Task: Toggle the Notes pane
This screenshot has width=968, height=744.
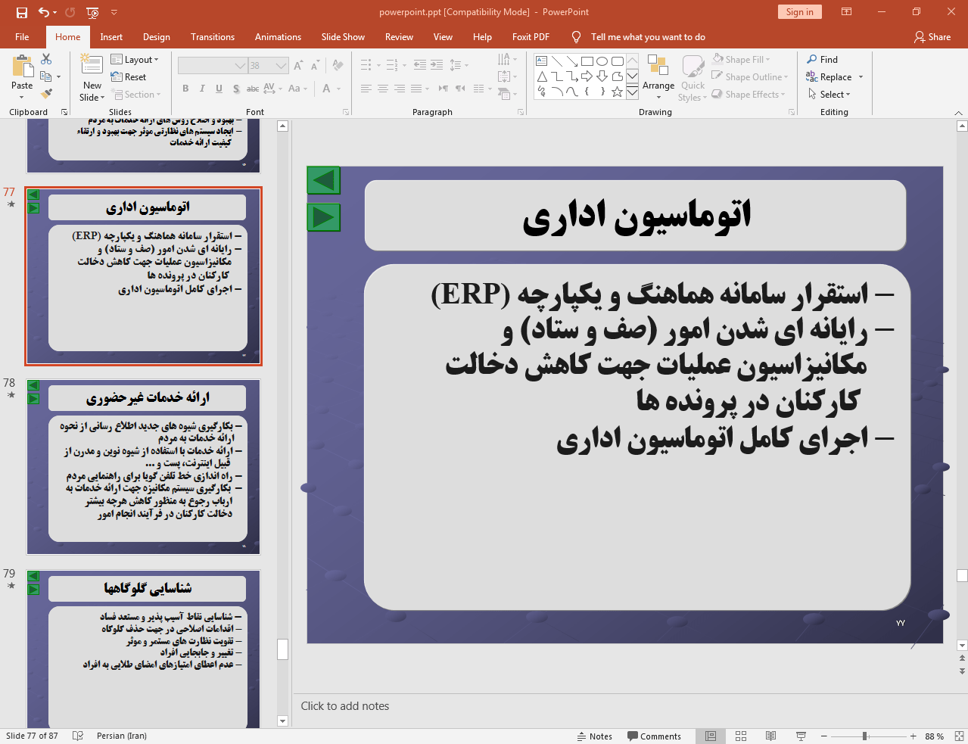Action: (x=594, y=736)
